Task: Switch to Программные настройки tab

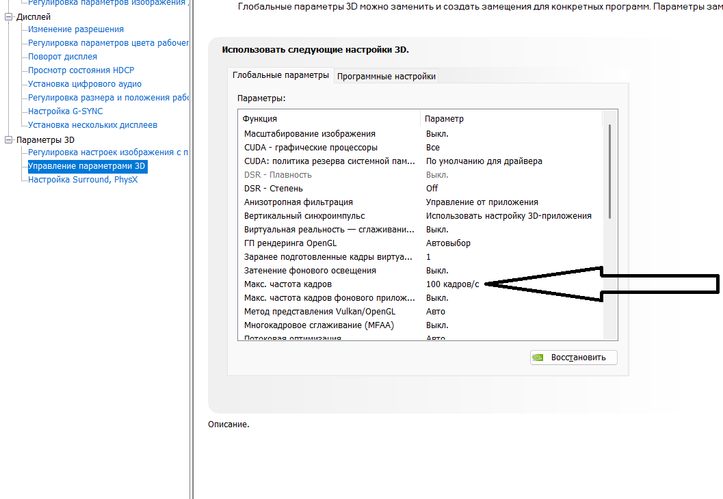Action: click(x=386, y=76)
